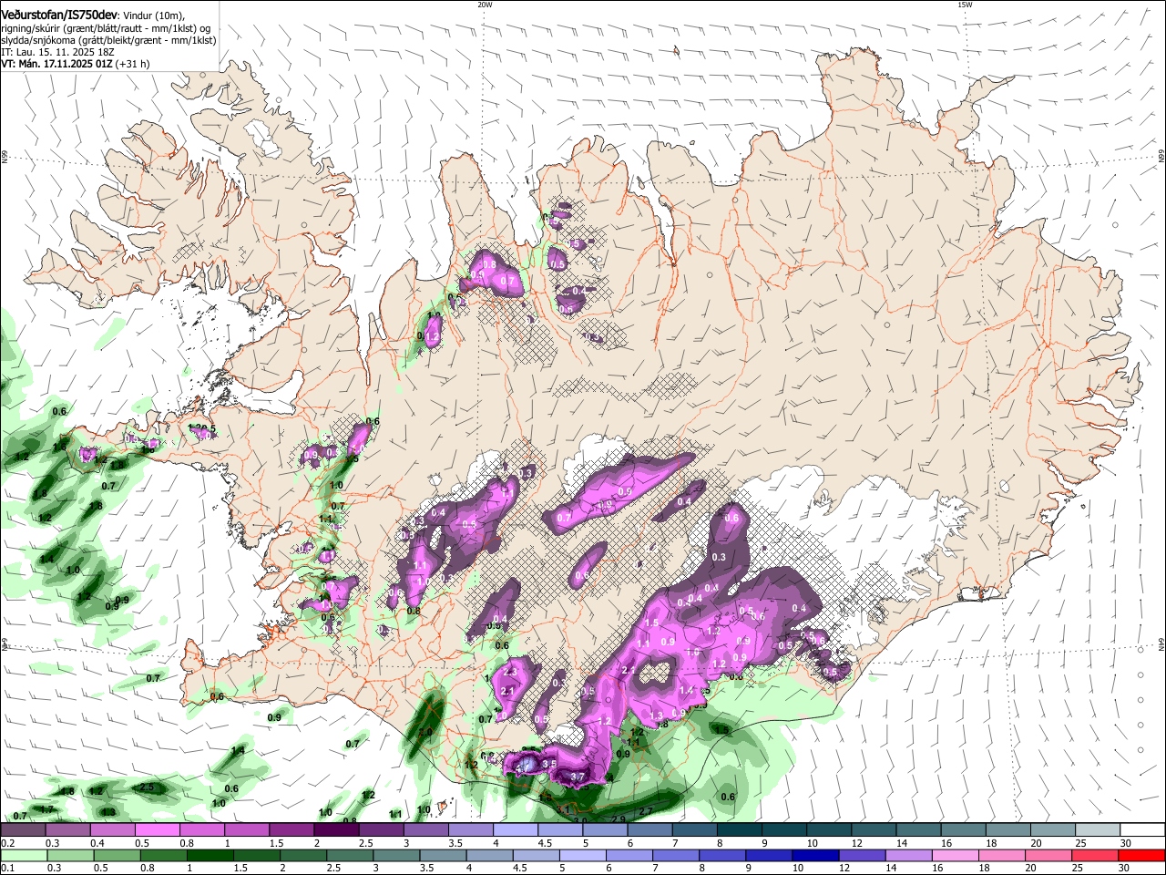Click the pale gray swatch labeled 25 in the upper legend
1166x875 pixels.
coord(1099,830)
